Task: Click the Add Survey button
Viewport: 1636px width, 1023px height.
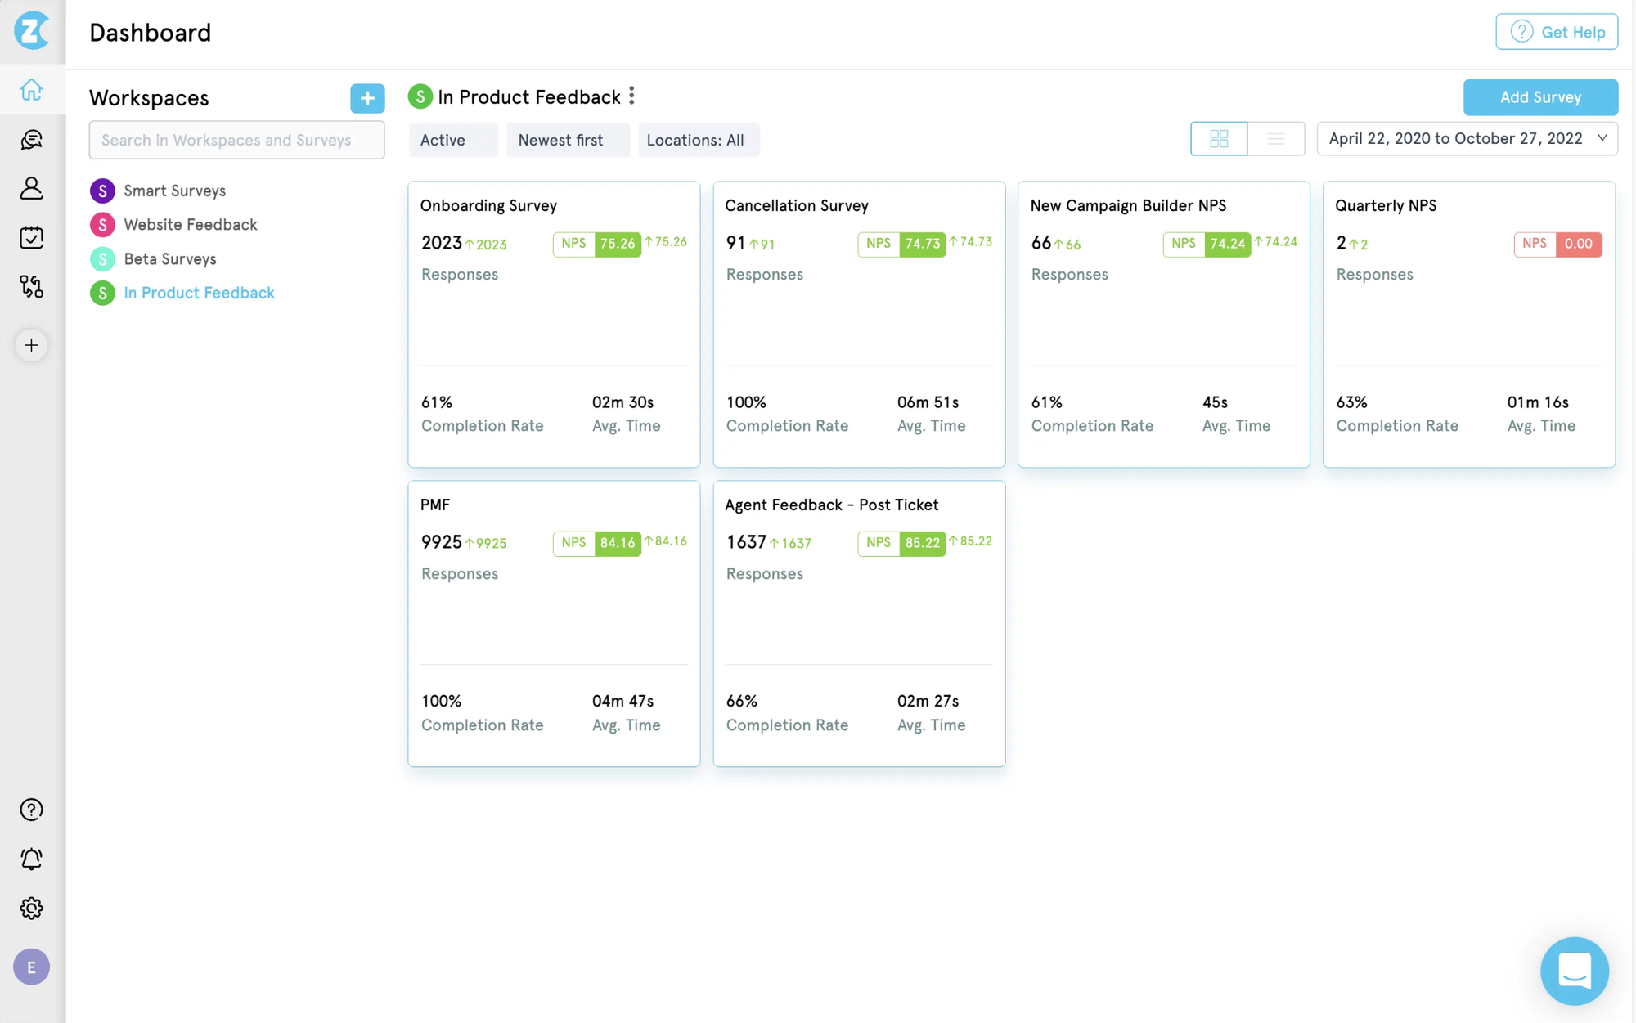Action: point(1540,97)
